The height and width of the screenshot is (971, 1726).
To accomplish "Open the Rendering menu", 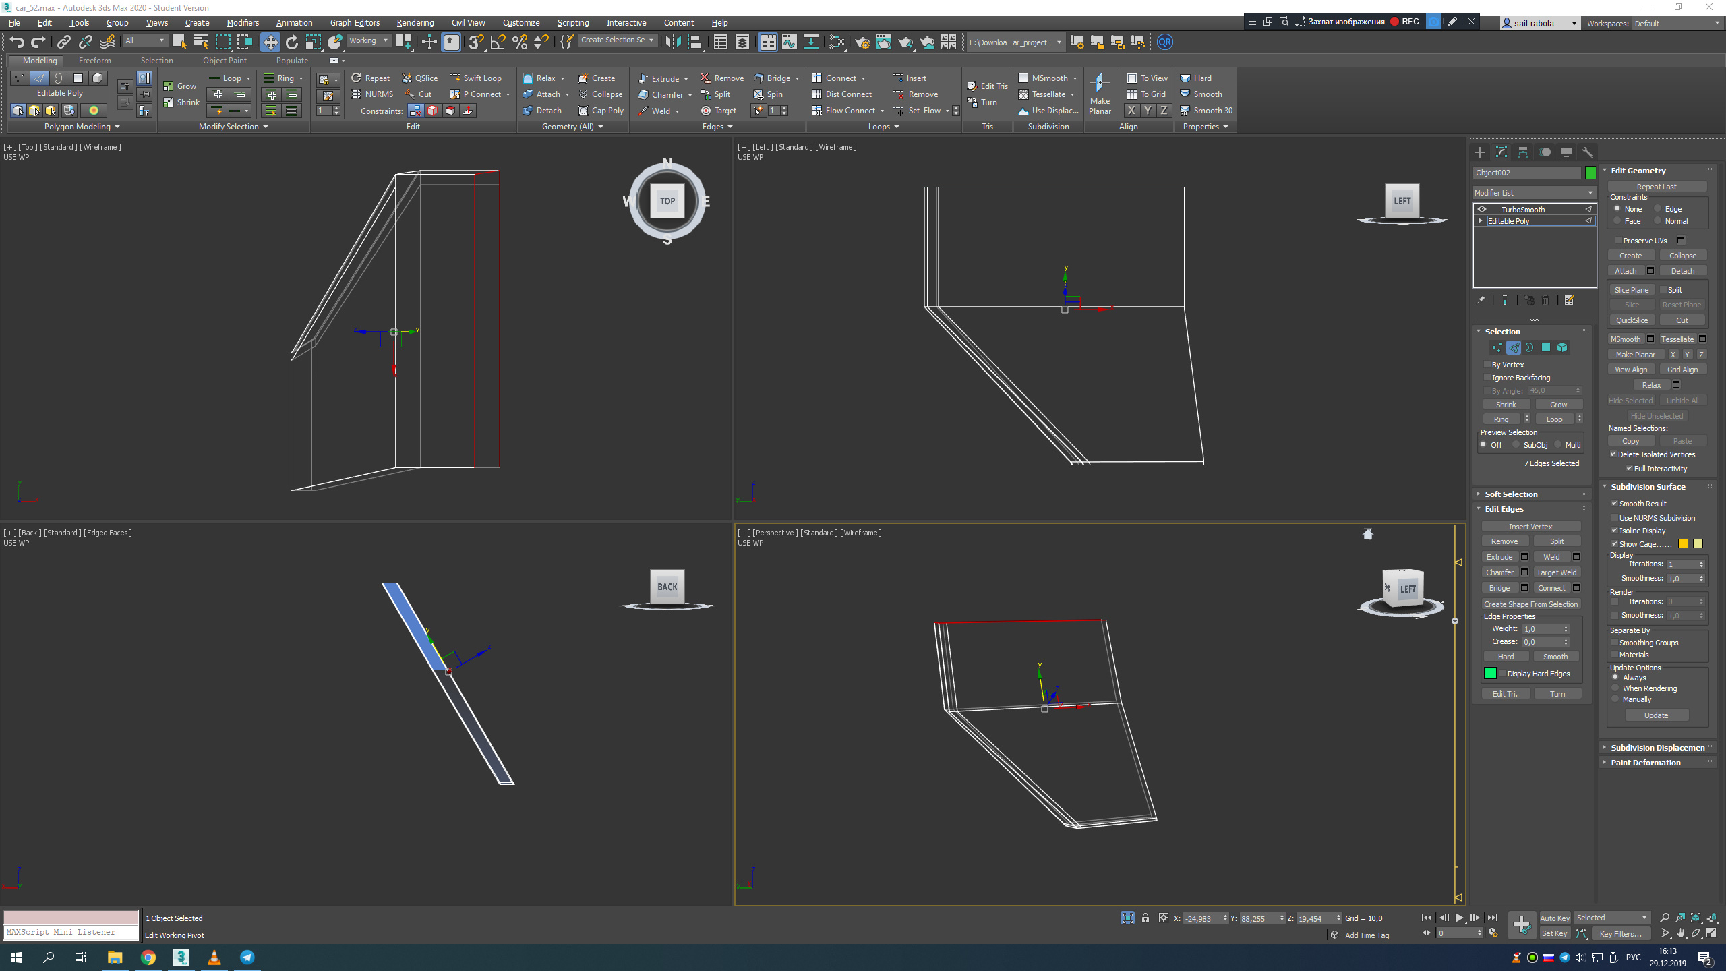I will (x=415, y=22).
